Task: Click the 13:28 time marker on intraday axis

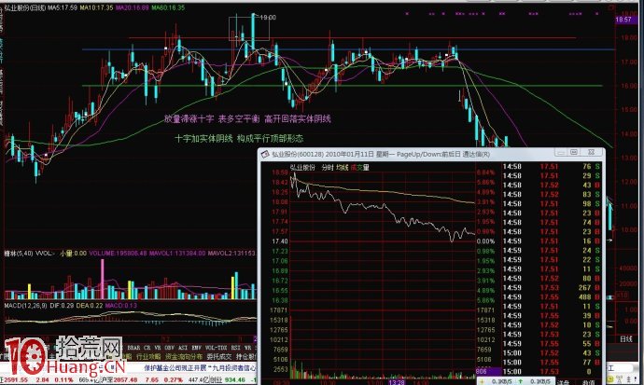Action: click(397, 382)
